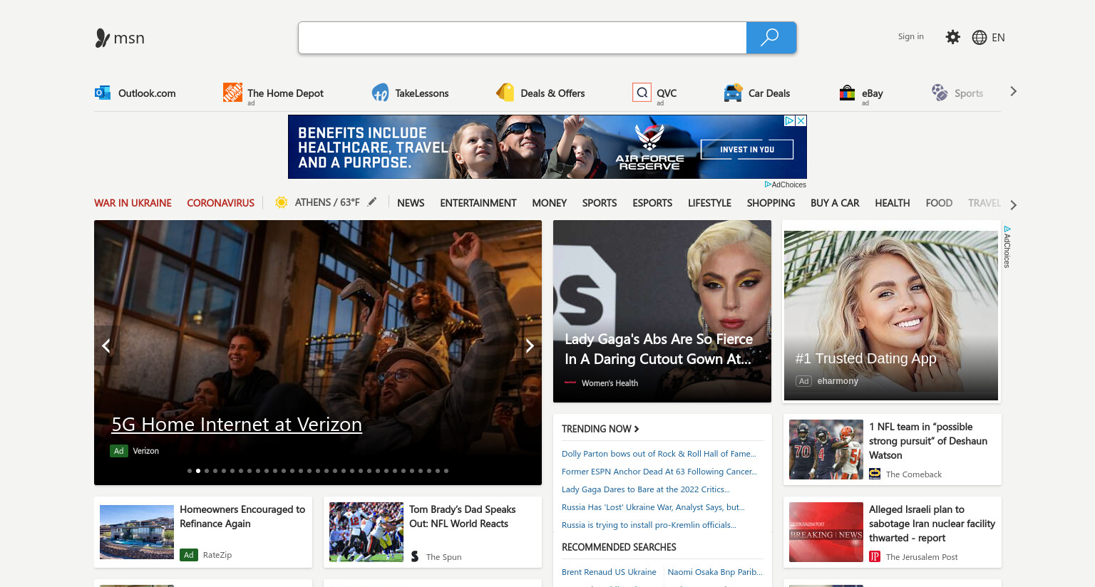The width and height of the screenshot is (1095, 587).
Task: Click INVEST IN YOU ad button
Action: point(747,149)
